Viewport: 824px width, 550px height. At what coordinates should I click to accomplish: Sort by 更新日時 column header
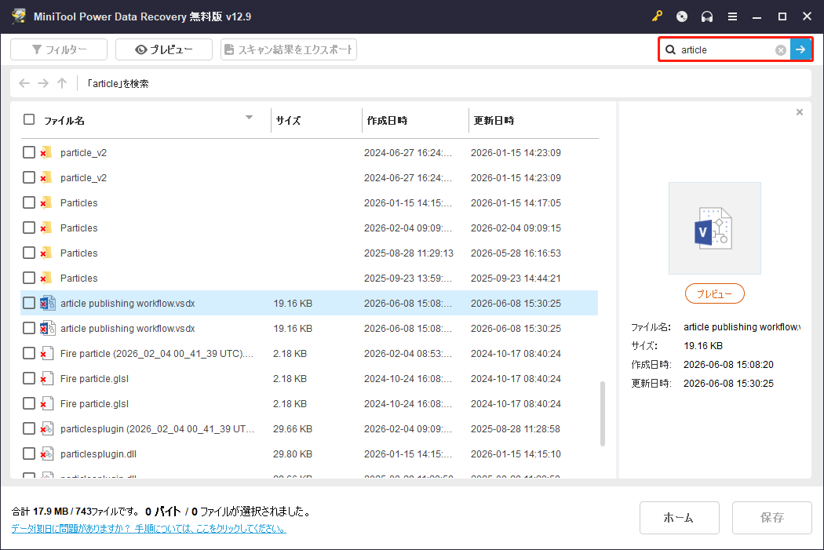click(494, 120)
